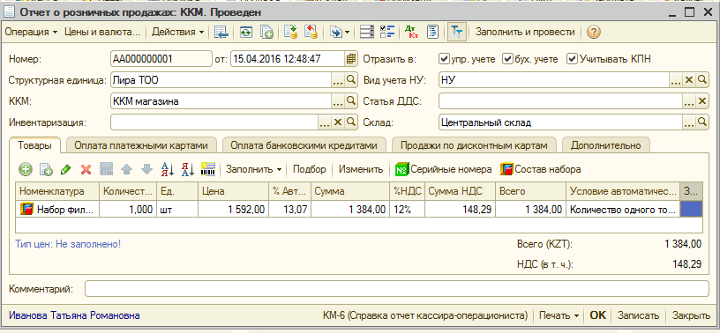
Task: Click the Комментарий input field
Action: click(397, 289)
